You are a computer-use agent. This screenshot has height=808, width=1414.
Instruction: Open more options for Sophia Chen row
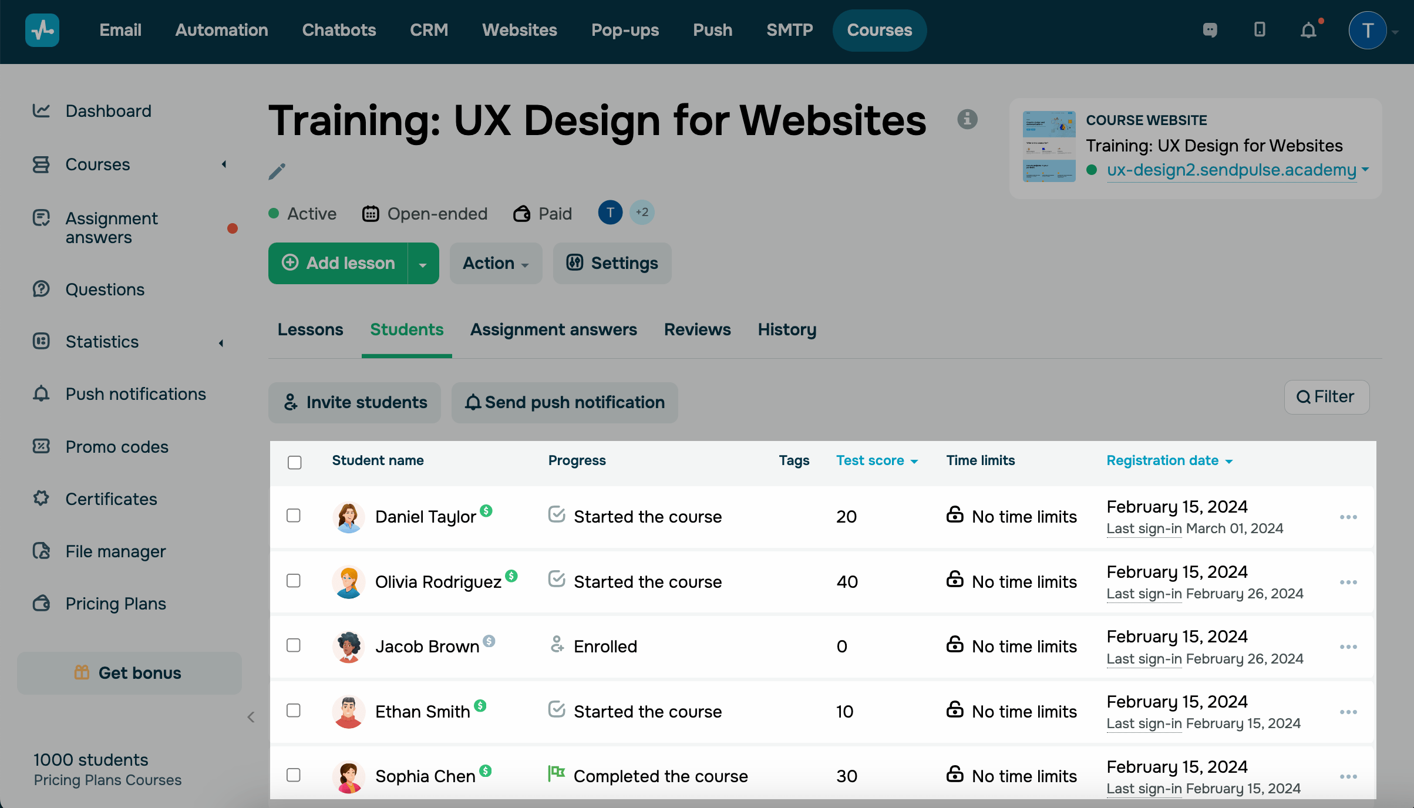point(1348,777)
